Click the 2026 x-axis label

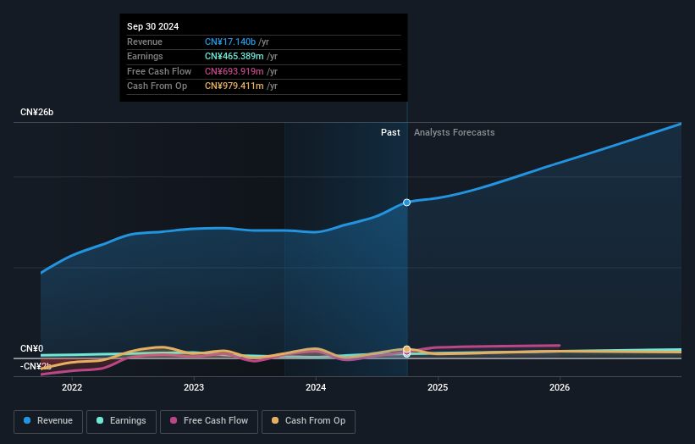click(x=560, y=387)
